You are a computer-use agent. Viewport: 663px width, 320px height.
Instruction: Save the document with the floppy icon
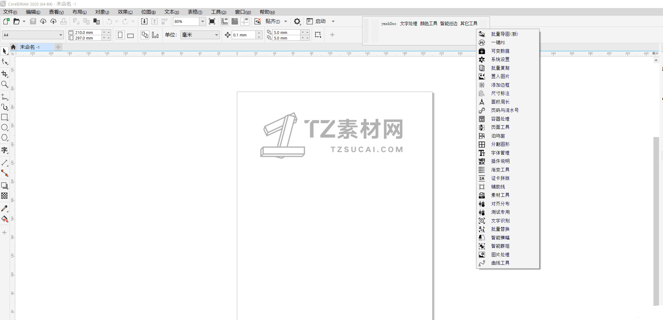pos(33,21)
